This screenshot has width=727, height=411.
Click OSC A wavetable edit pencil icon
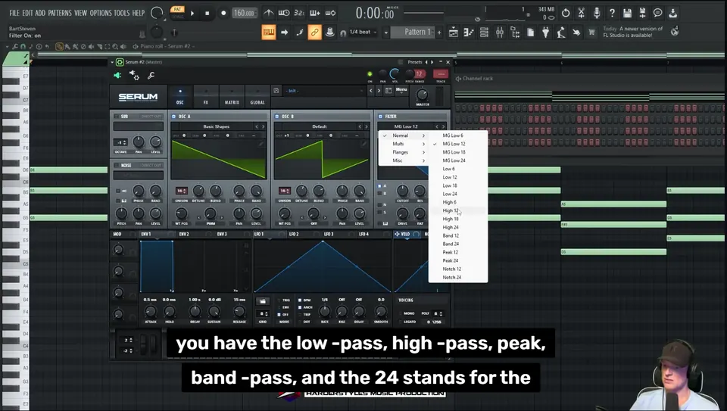[x=261, y=144]
